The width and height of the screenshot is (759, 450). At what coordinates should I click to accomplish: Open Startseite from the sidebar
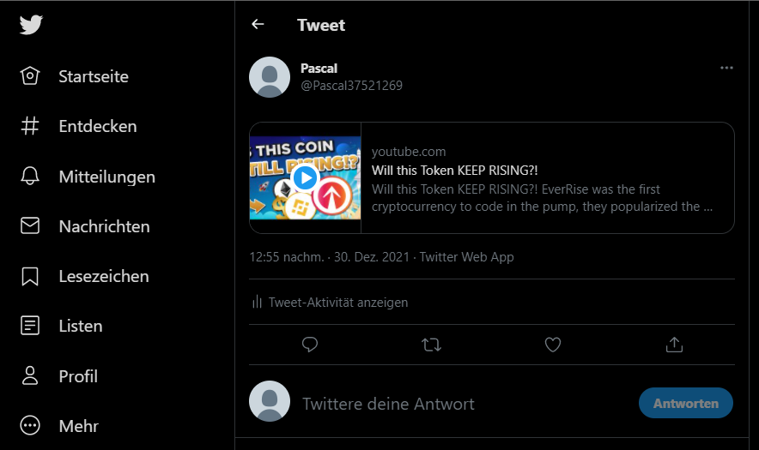click(x=75, y=76)
